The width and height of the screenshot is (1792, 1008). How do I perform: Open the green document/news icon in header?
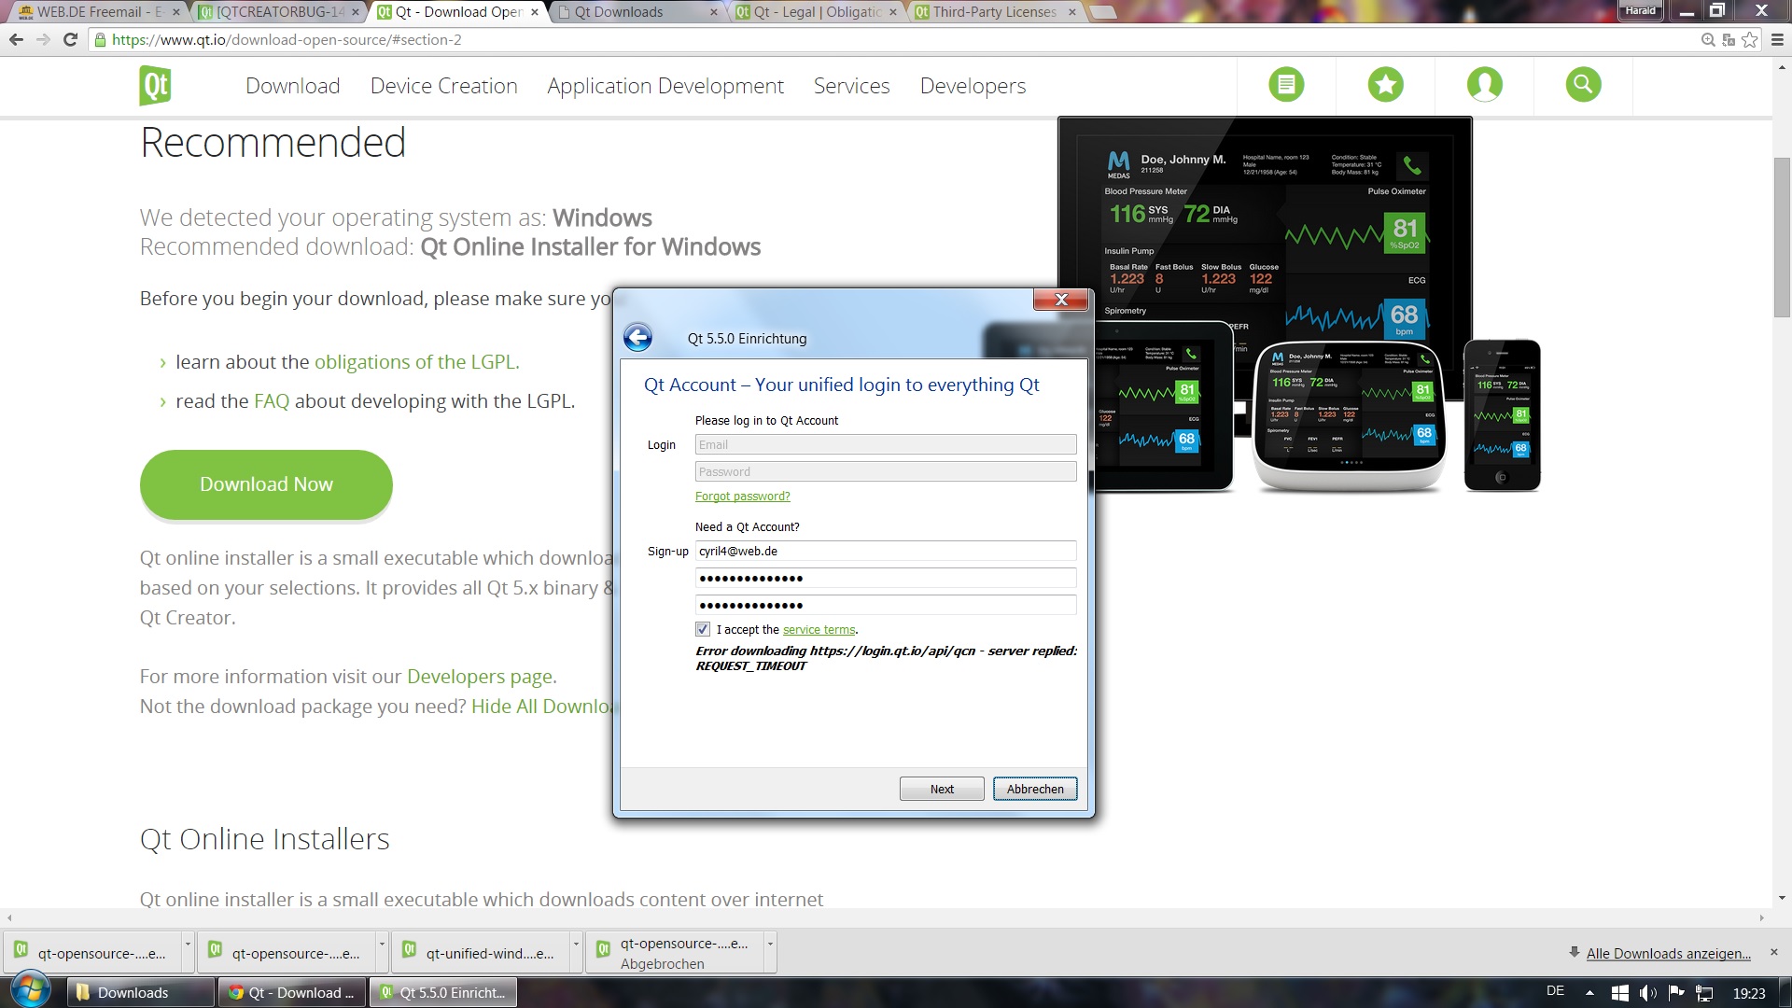pos(1286,85)
